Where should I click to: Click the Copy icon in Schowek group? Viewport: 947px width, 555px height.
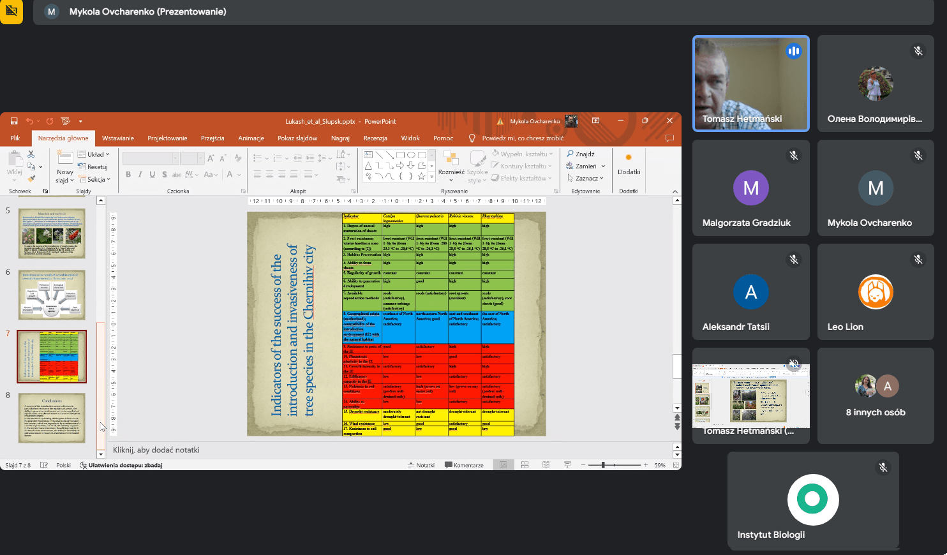31,166
